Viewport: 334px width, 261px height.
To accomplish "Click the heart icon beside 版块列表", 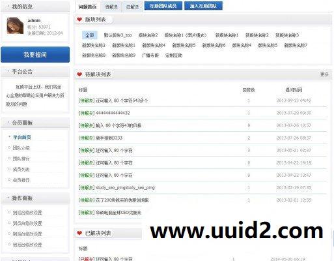I will tap(79, 20).
